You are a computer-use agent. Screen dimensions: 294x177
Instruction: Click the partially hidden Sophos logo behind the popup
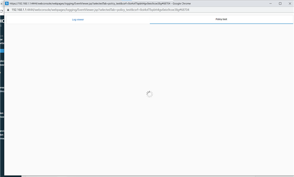(x=2, y=21)
